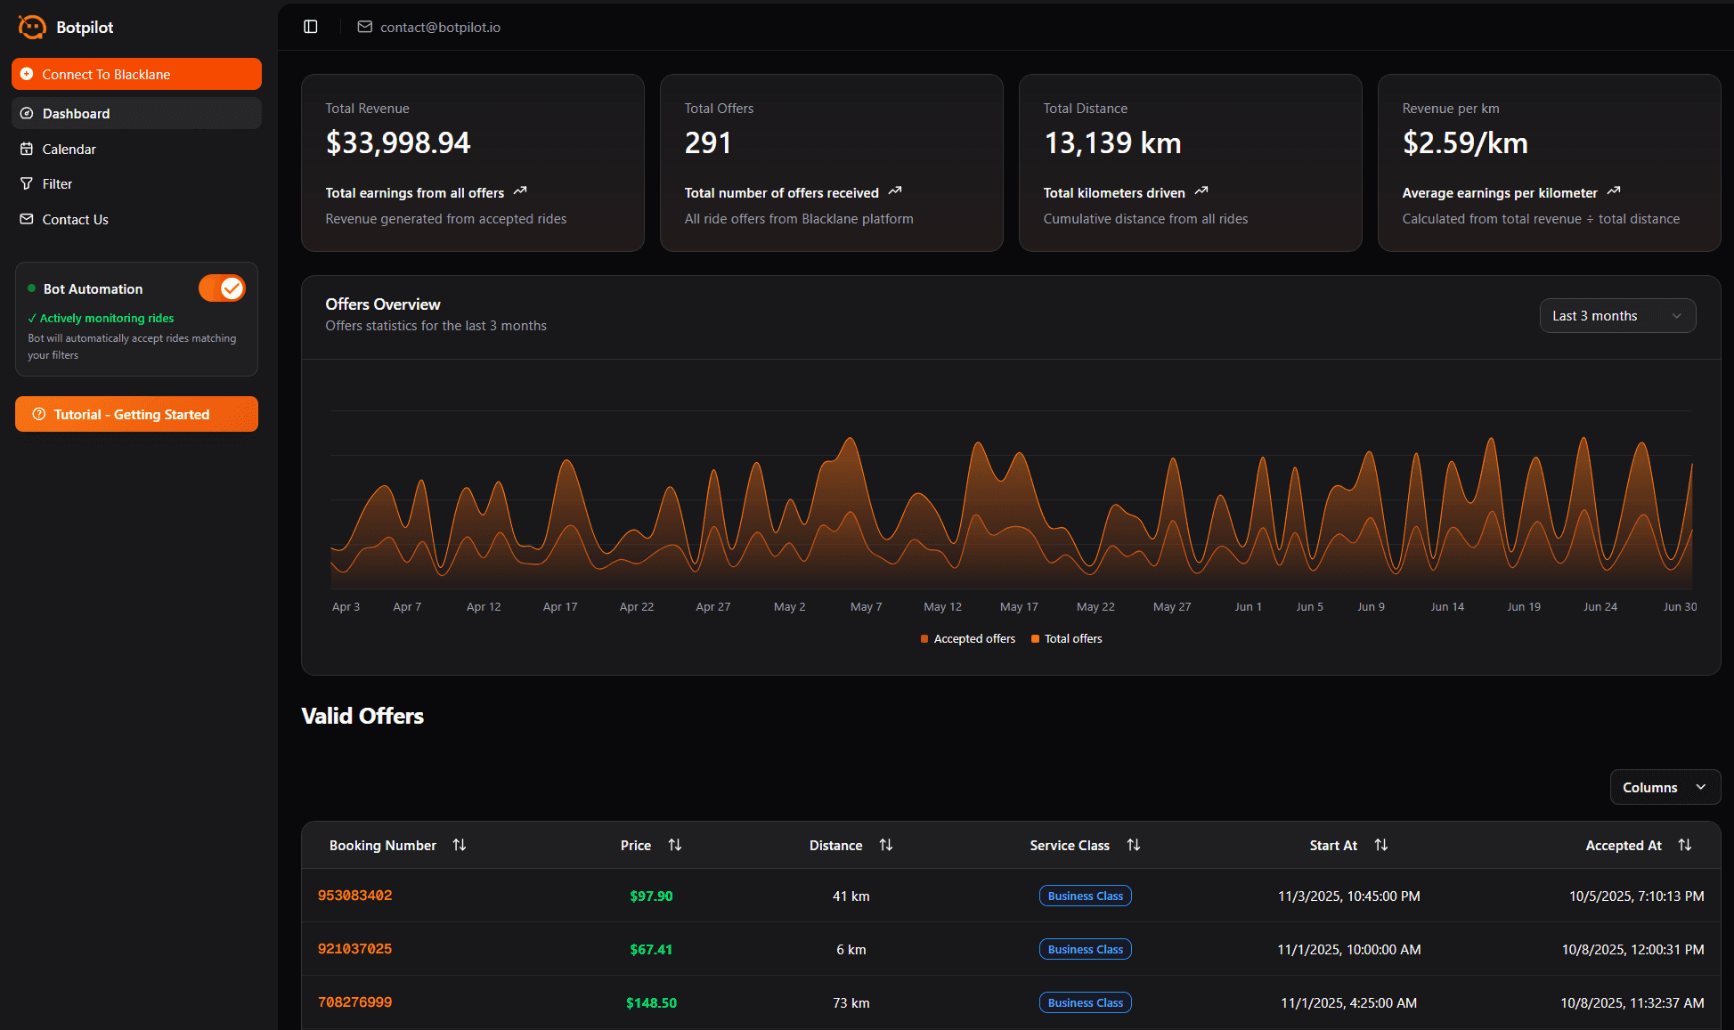The image size is (1734, 1030).
Task: Select Filter from the sidebar menu
Action: (57, 183)
